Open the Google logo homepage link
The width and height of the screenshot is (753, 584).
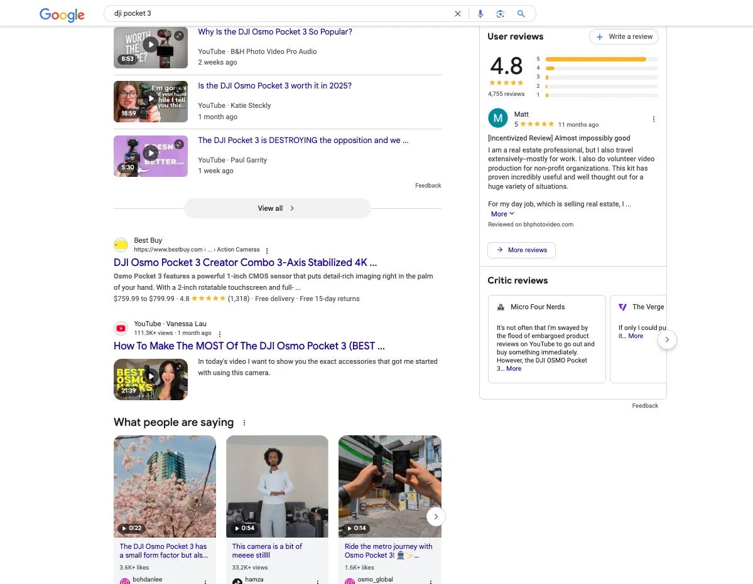(x=62, y=14)
